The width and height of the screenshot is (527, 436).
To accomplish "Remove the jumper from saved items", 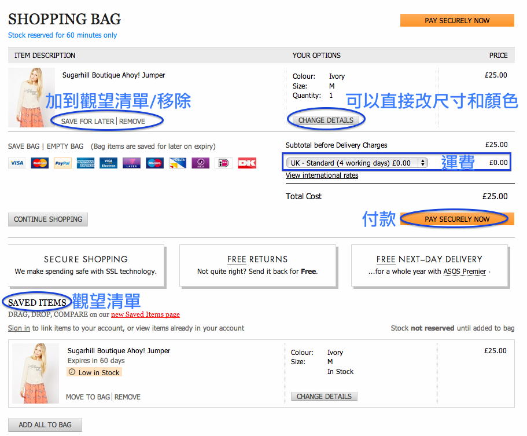I will tap(127, 397).
